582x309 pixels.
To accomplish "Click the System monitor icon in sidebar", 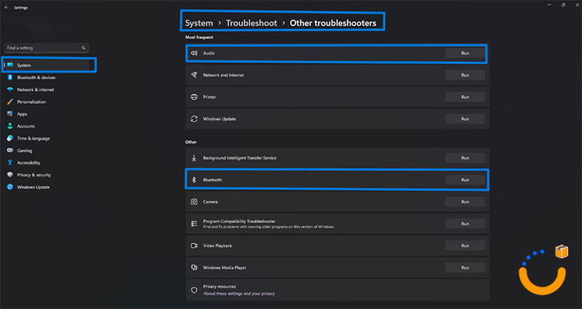I will (10, 65).
